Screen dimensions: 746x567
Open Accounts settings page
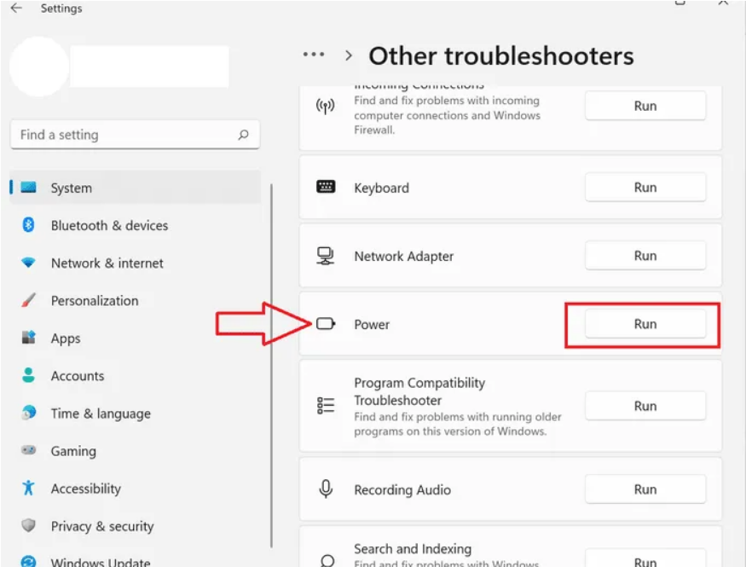(x=77, y=376)
